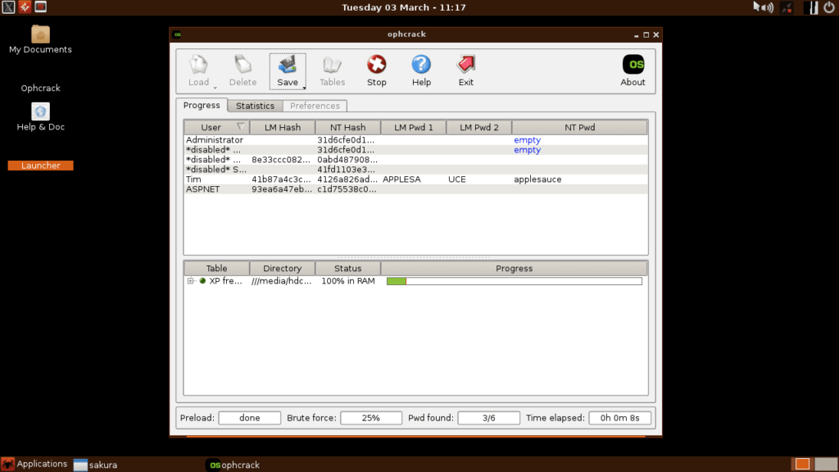Screen dimensions: 839x472
Task: Switch to the sakura taskbar item
Action: [96, 465]
